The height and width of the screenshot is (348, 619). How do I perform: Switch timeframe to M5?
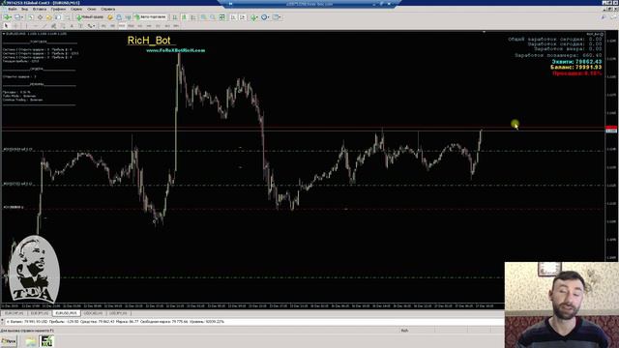pyautogui.click(x=112, y=26)
